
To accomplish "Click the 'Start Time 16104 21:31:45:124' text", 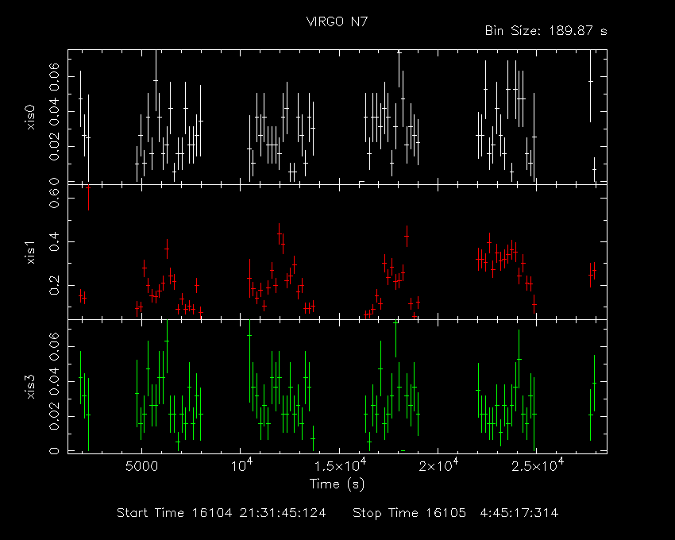I will pos(222,513).
